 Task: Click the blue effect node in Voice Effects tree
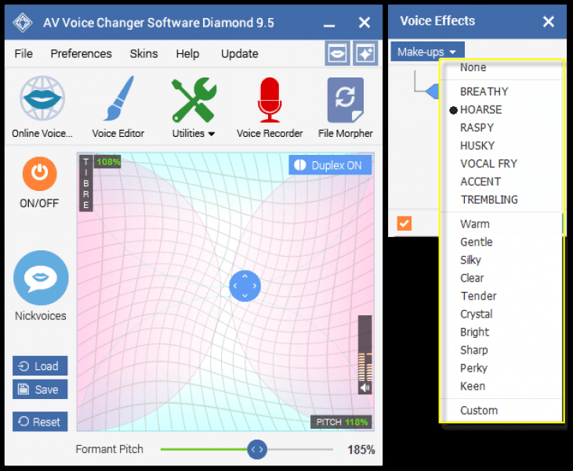click(433, 92)
